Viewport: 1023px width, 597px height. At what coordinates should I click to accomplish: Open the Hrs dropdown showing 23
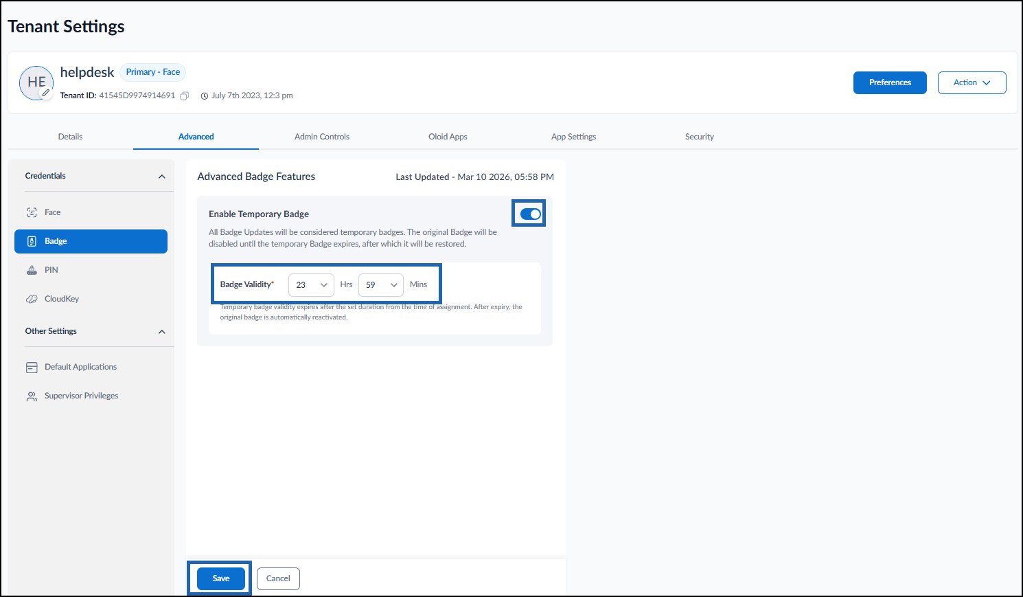(x=311, y=284)
